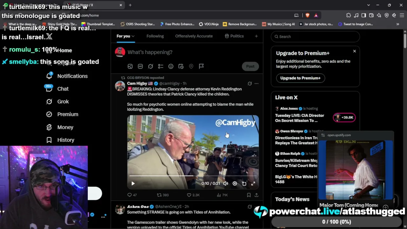Open History in the sidebar
This screenshot has width=407, height=229.
[x=60, y=140]
